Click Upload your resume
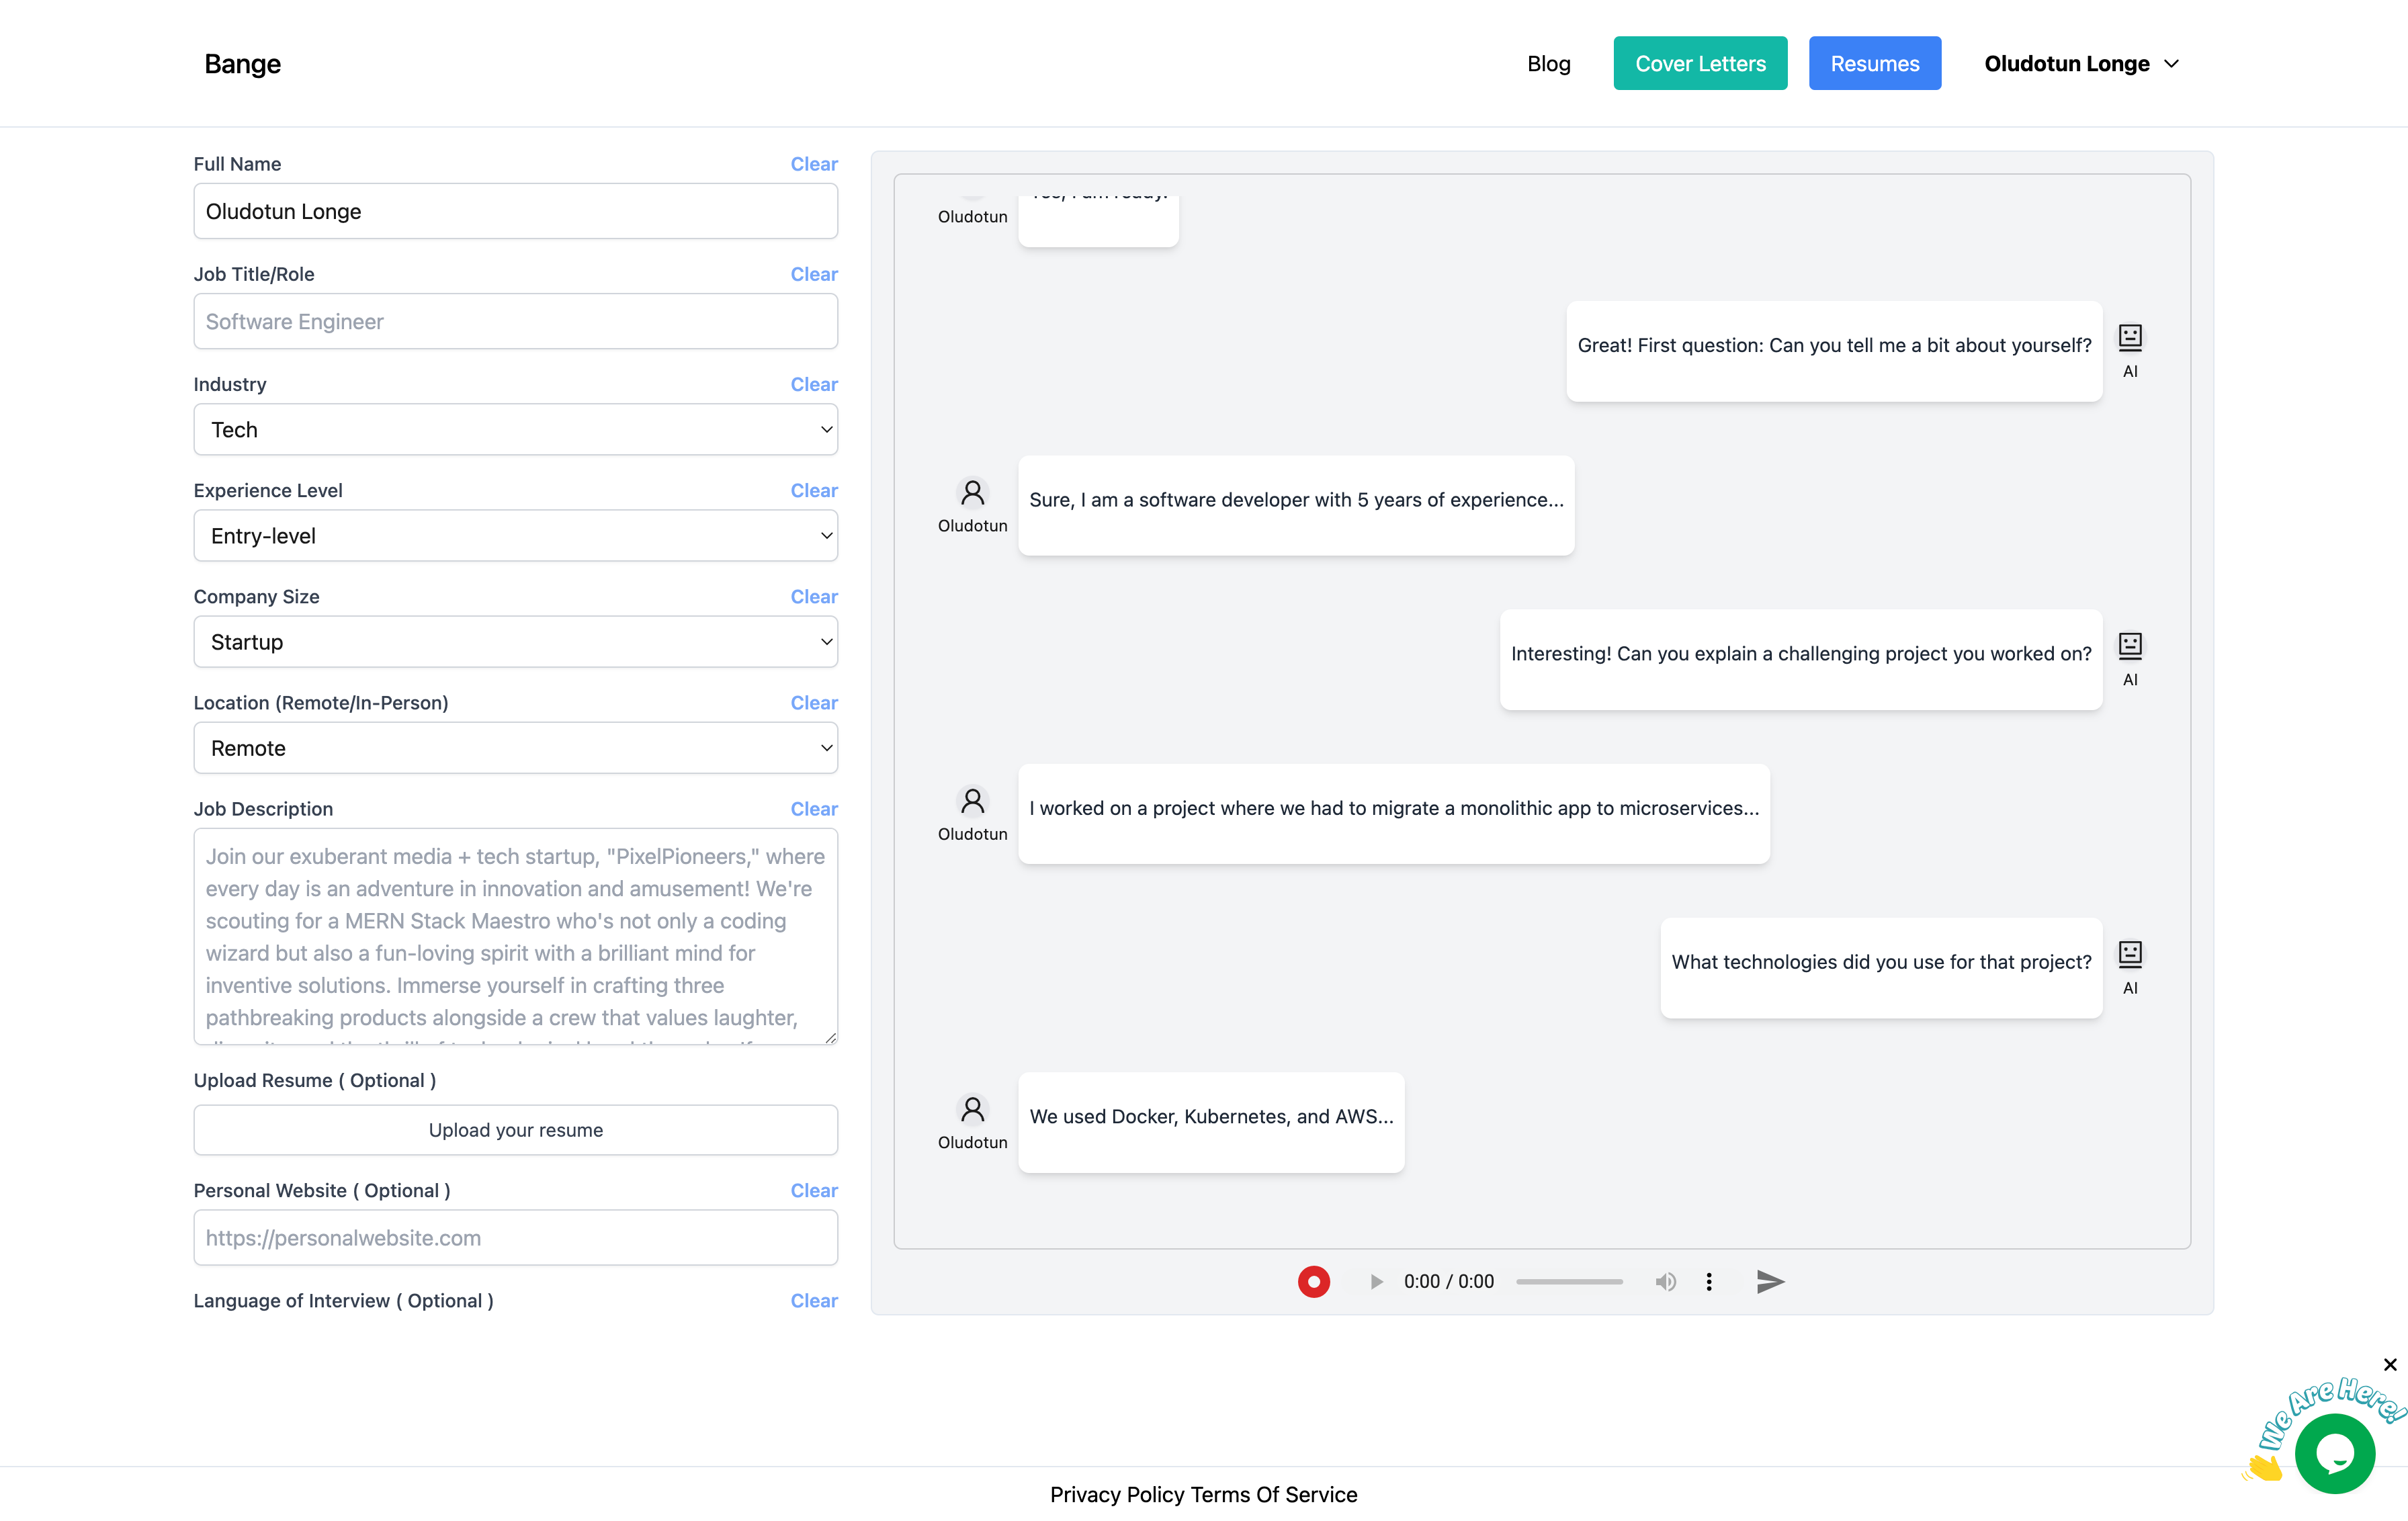2408x1521 pixels. pos(515,1129)
